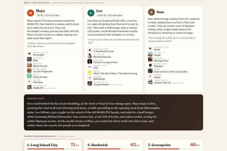Open the SculptureCenter place thumbnail
Screen dimensions: 227x151
coord(90,84)
